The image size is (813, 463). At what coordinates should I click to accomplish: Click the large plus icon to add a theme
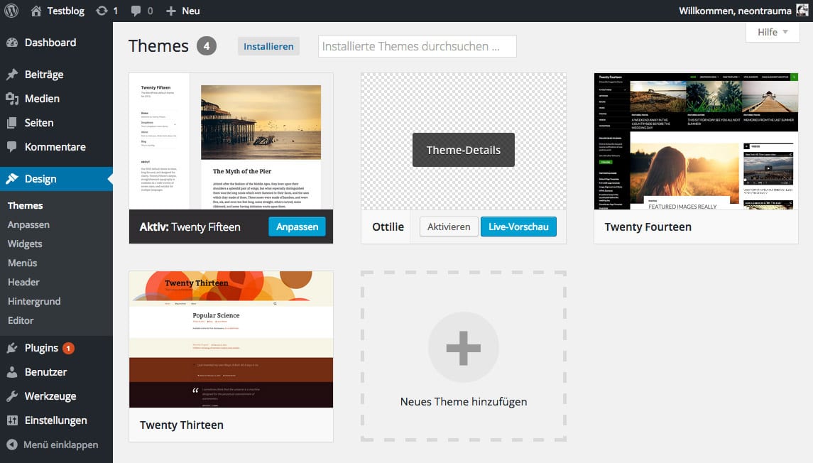(464, 348)
